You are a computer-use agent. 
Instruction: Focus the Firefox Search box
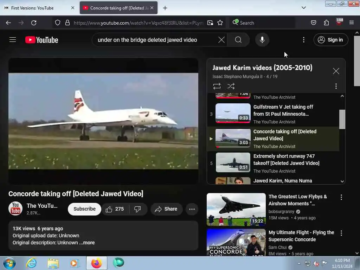262,23
